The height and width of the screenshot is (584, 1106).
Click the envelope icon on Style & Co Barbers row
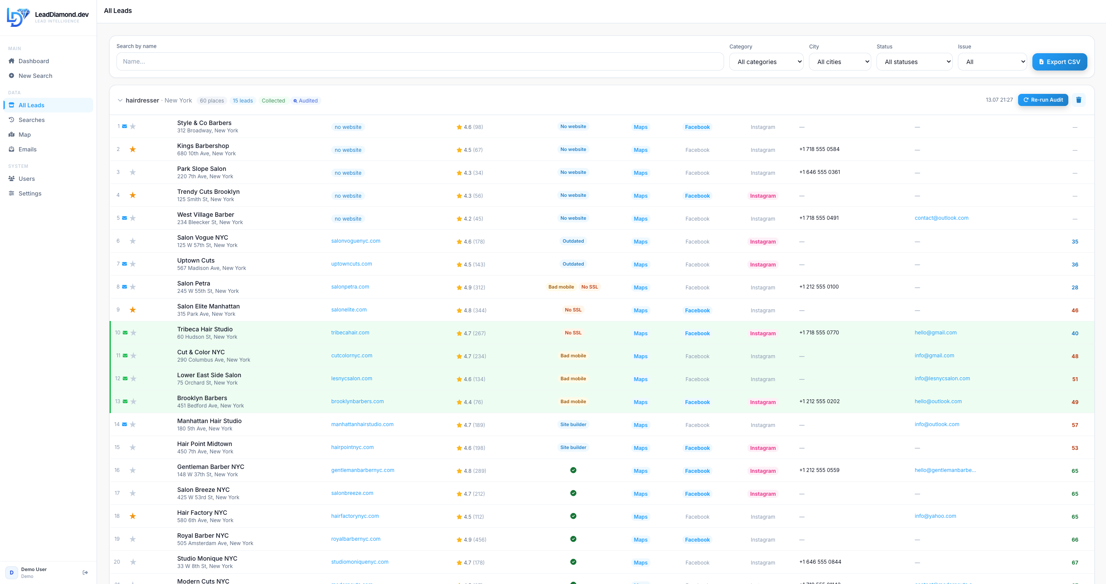pyautogui.click(x=125, y=126)
